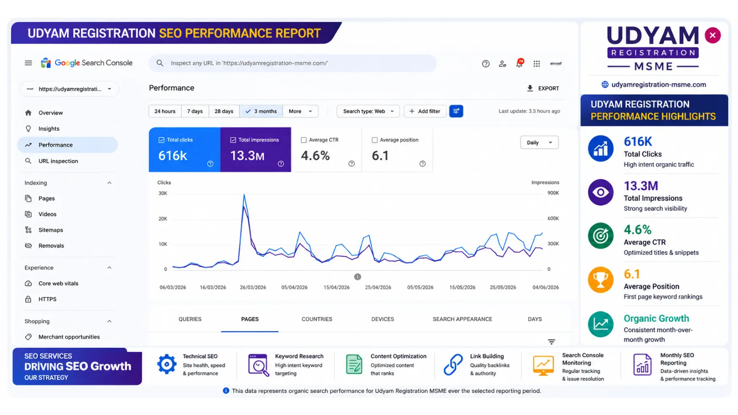Collapse the Experience section
The width and height of the screenshot is (738, 415).
click(109, 268)
